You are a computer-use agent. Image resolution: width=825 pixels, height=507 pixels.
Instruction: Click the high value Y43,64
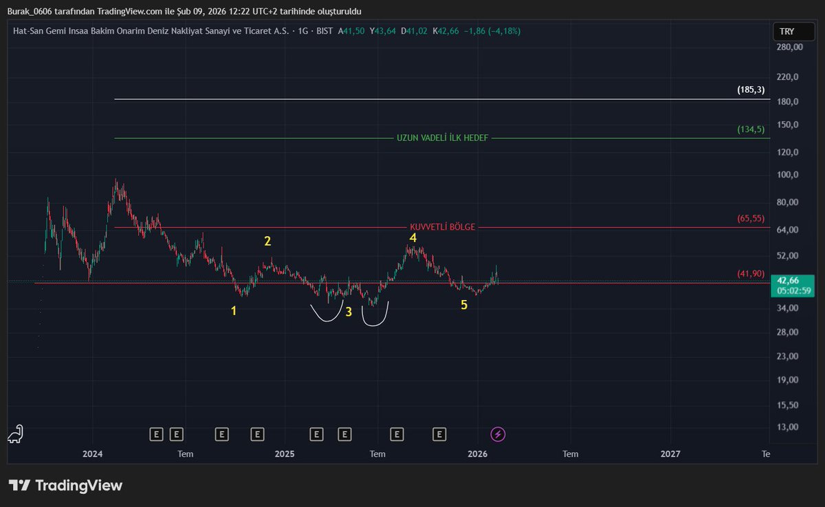pyautogui.click(x=384, y=31)
